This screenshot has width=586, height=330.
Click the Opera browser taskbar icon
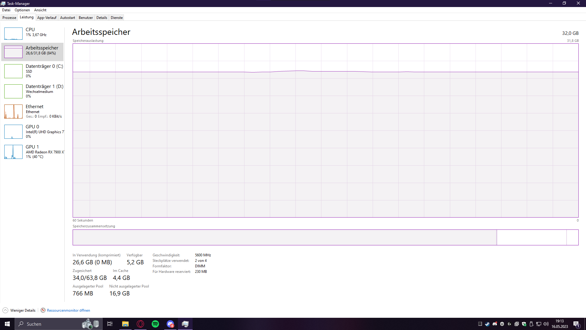140,324
